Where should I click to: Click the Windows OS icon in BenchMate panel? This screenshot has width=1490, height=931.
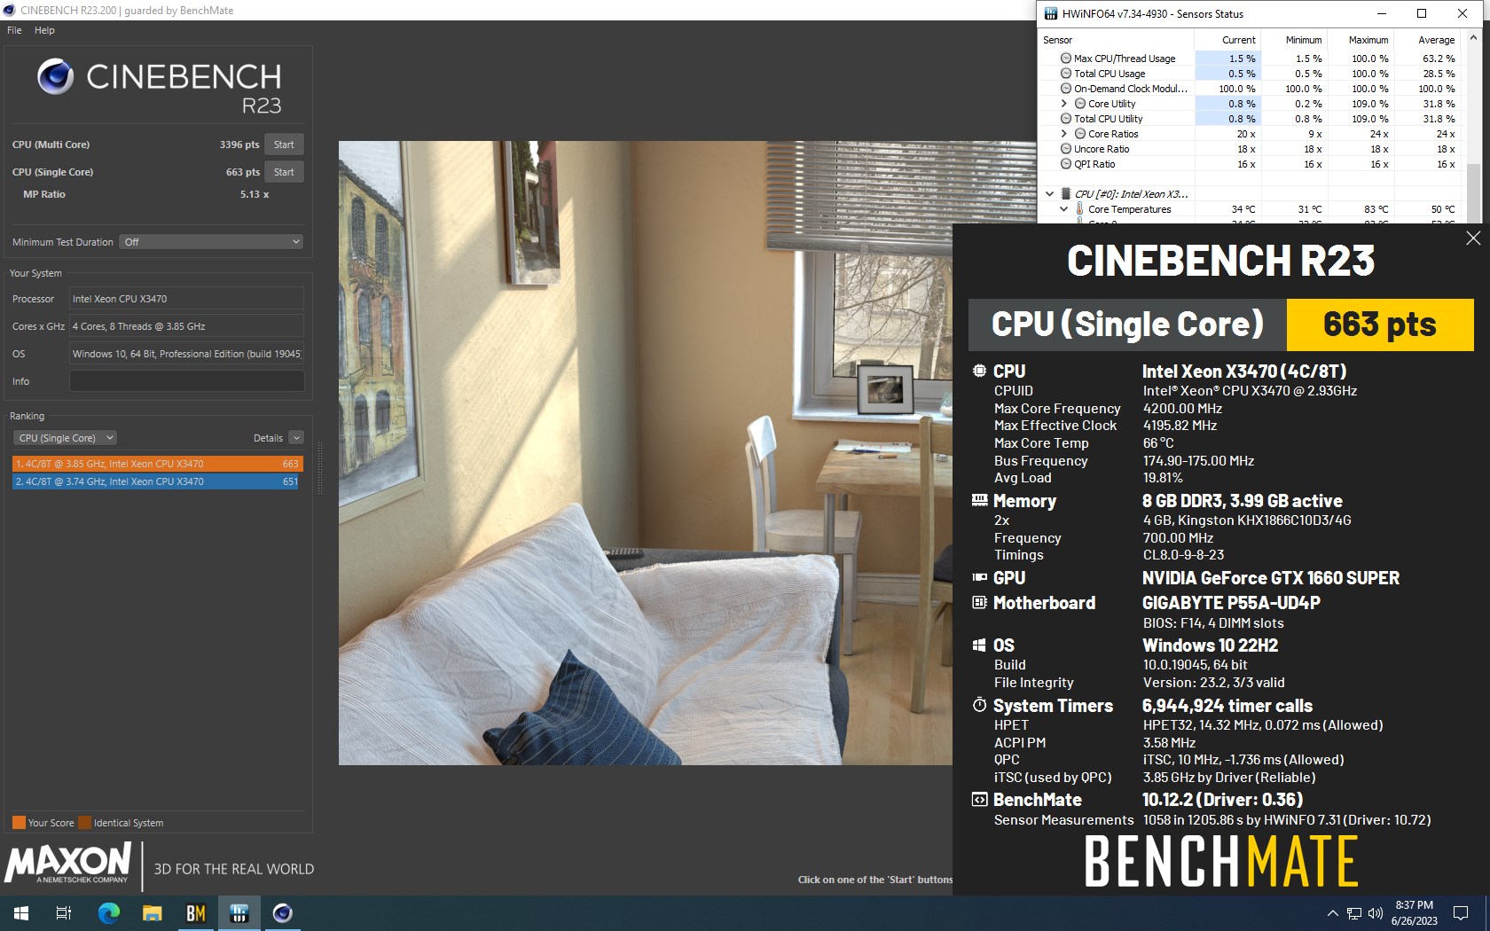(979, 645)
